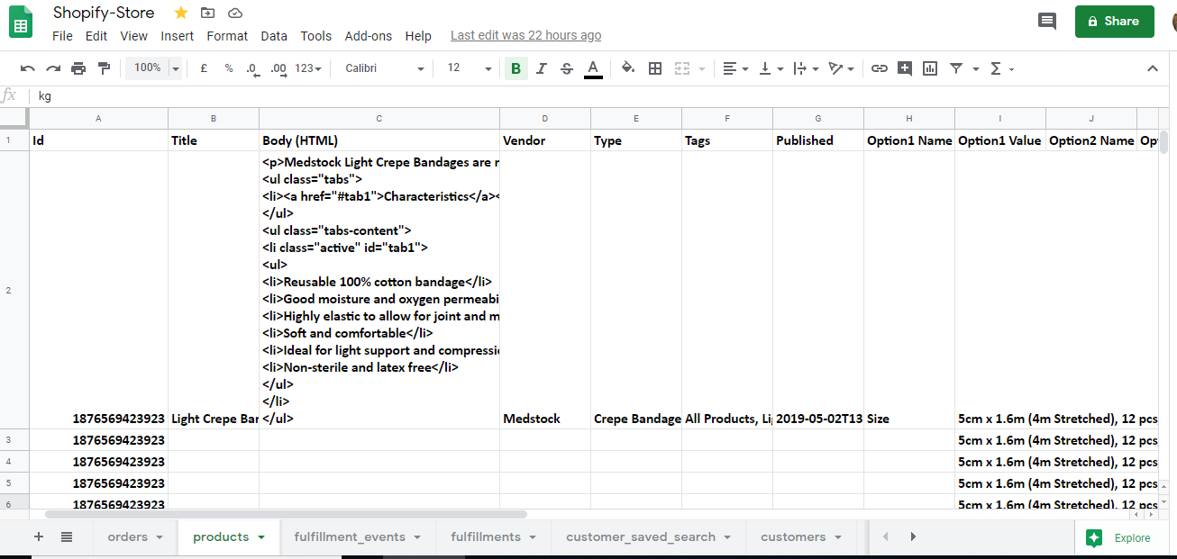The image size is (1177, 559).
Task: Add a new sheet with plus
Action: click(38, 536)
